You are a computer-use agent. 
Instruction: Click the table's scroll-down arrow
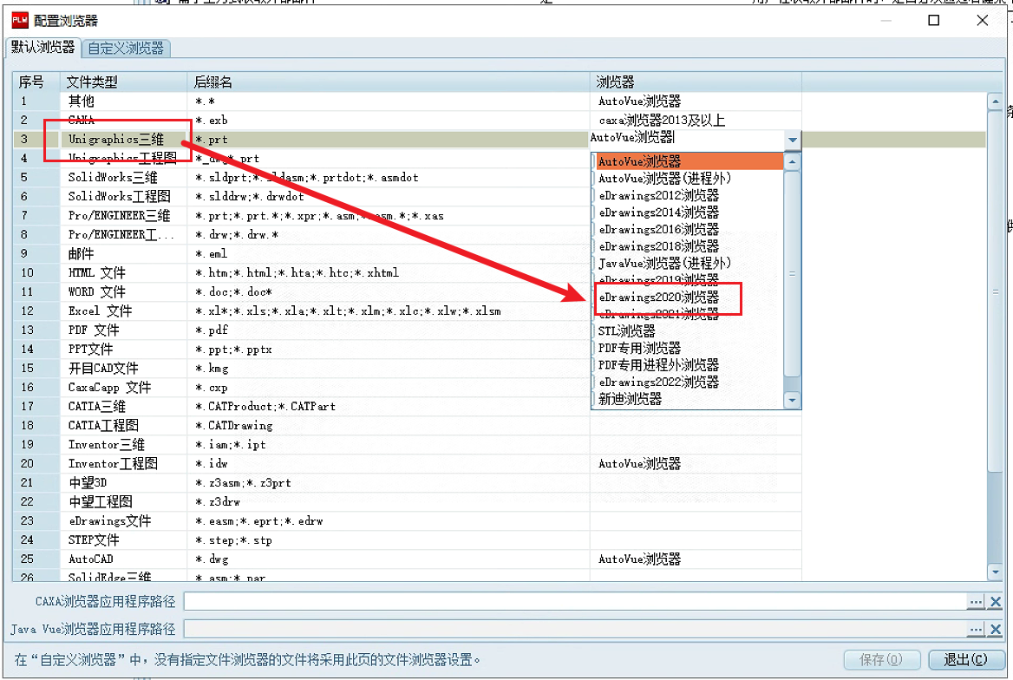[x=995, y=572]
